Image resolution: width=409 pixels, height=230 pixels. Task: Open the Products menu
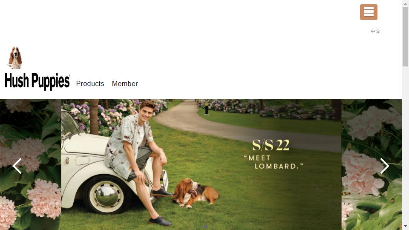point(90,84)
